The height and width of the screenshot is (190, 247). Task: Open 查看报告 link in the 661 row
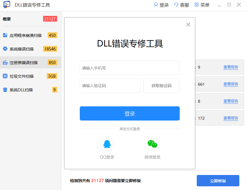tap(231, 84)
